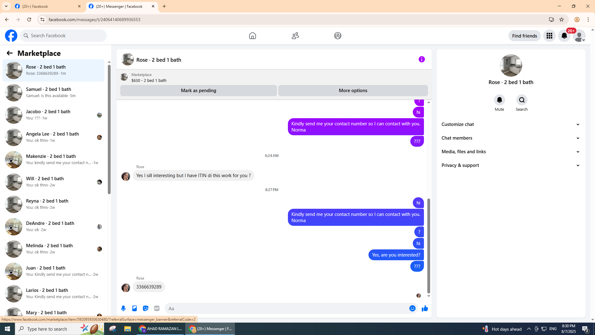Send a thumbs-up like
595x335 pixels.
point(425,308)
